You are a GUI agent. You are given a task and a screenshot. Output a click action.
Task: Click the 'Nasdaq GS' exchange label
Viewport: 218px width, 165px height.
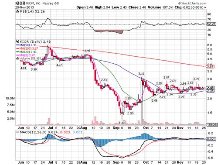(51, 3)
